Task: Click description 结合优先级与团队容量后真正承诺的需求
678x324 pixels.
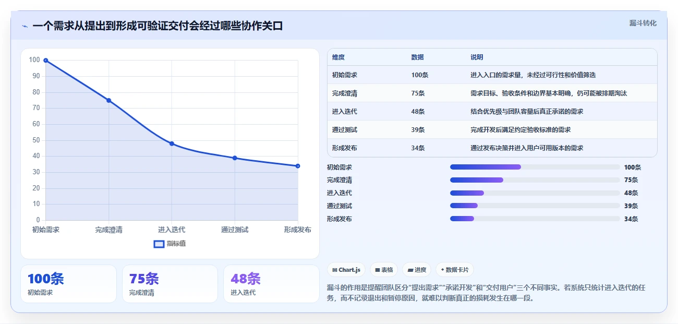Action: (x=527, y=112)
